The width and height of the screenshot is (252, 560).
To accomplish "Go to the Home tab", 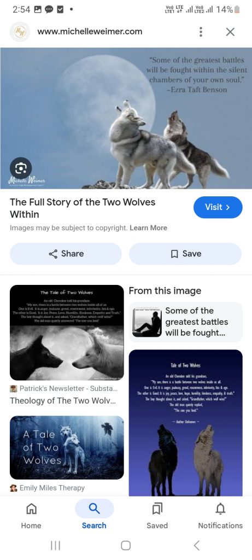I will tap(31, 515).
